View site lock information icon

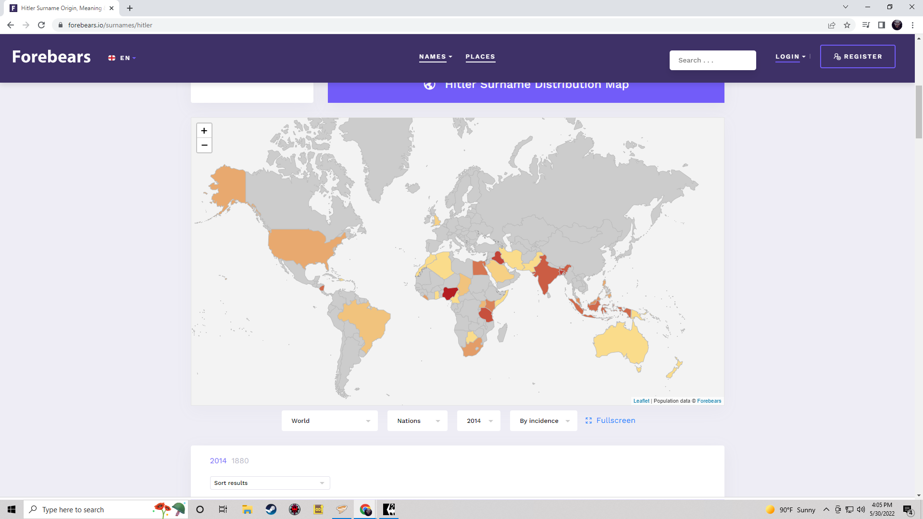click(x=61, y=25)
